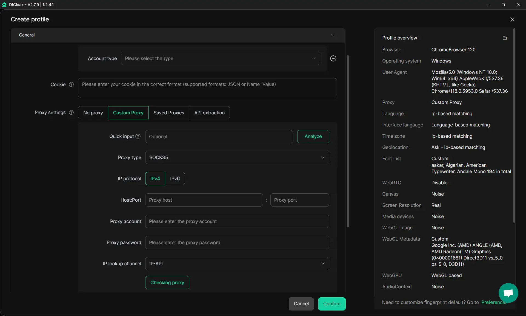Open the Account type dropdown

click(x=220, y=58)
